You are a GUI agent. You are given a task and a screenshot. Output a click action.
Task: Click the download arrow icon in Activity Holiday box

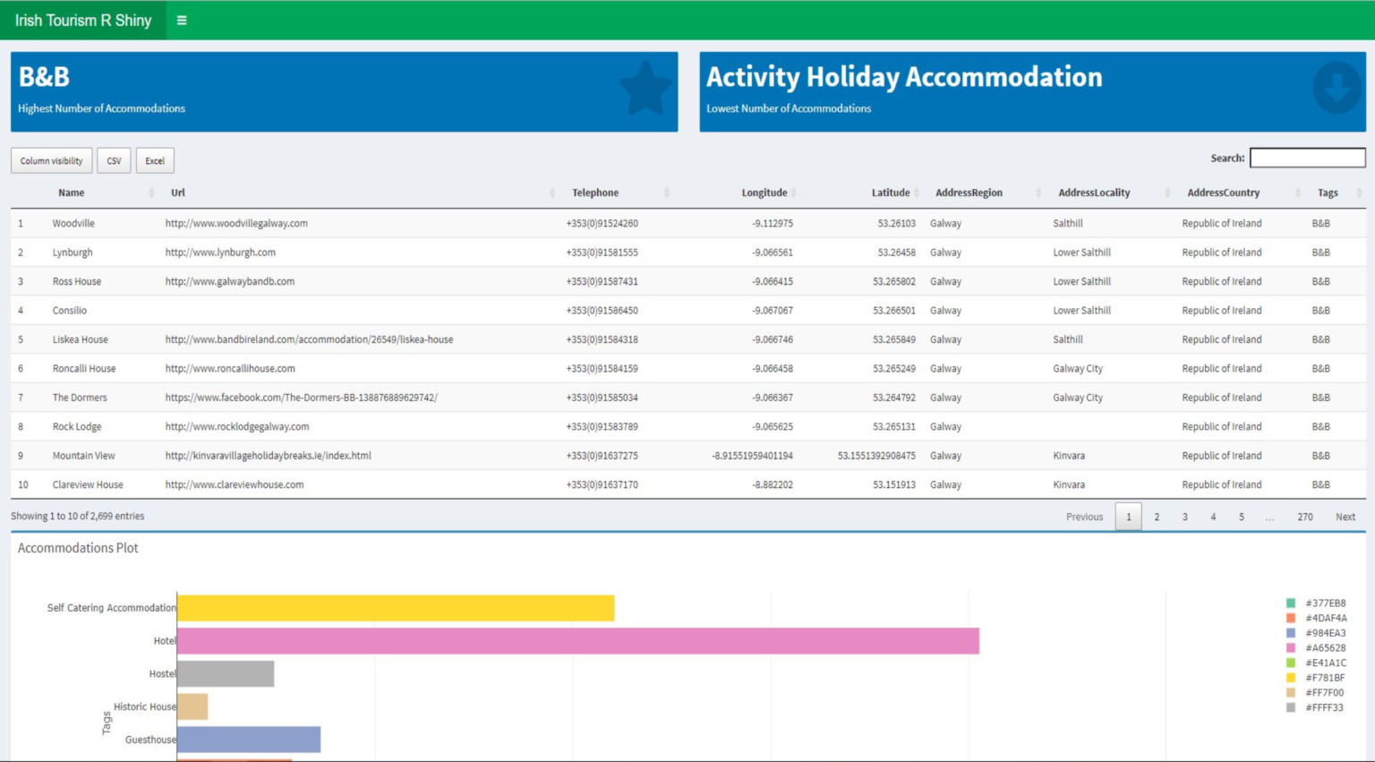[x=1337, y=88]
